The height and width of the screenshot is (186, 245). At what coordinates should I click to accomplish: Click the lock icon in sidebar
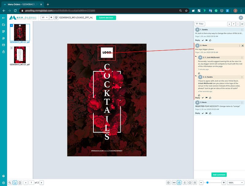pos(3,52)
